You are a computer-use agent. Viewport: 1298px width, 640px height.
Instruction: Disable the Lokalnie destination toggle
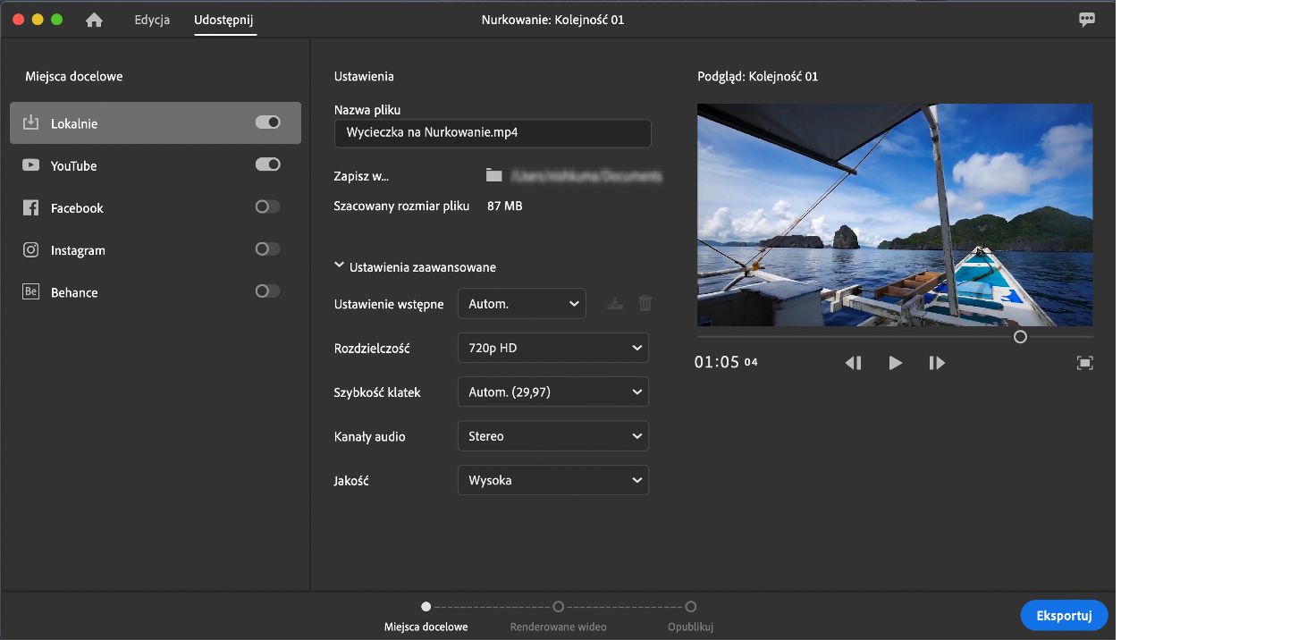pyautogui.click(x=267, y=122)
